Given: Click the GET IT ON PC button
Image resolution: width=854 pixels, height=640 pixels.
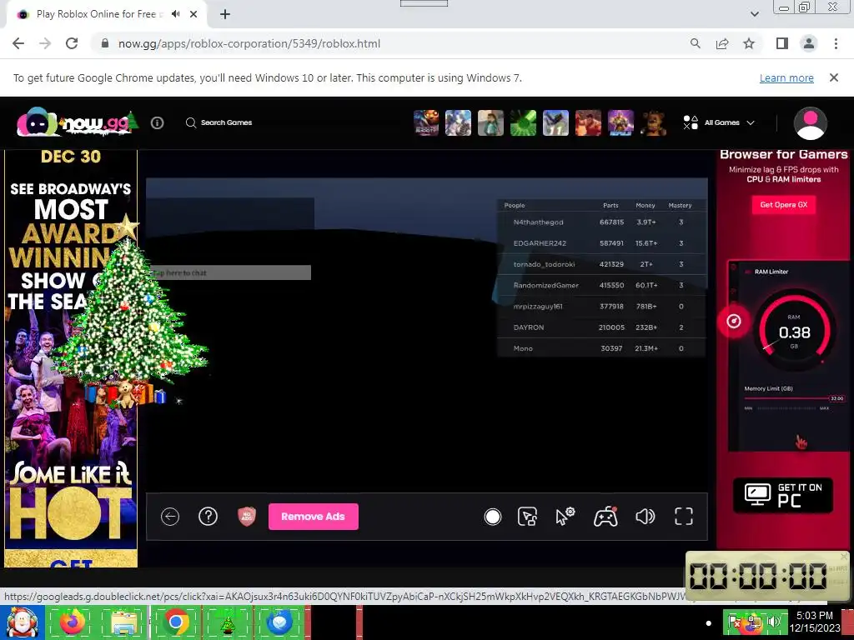Looking at the screenshot, I should [783, 495].
